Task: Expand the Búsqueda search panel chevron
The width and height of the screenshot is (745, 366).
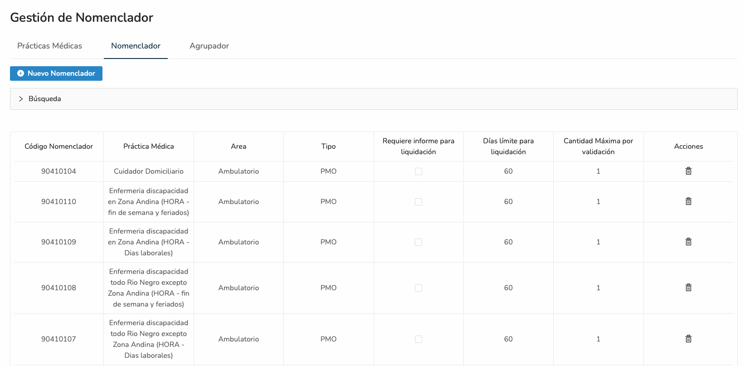Action: pyautogui.click(x=21, y=99)
